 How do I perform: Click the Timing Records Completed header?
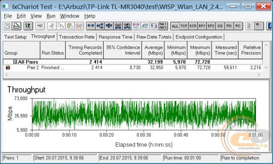[x=84, y=50]
